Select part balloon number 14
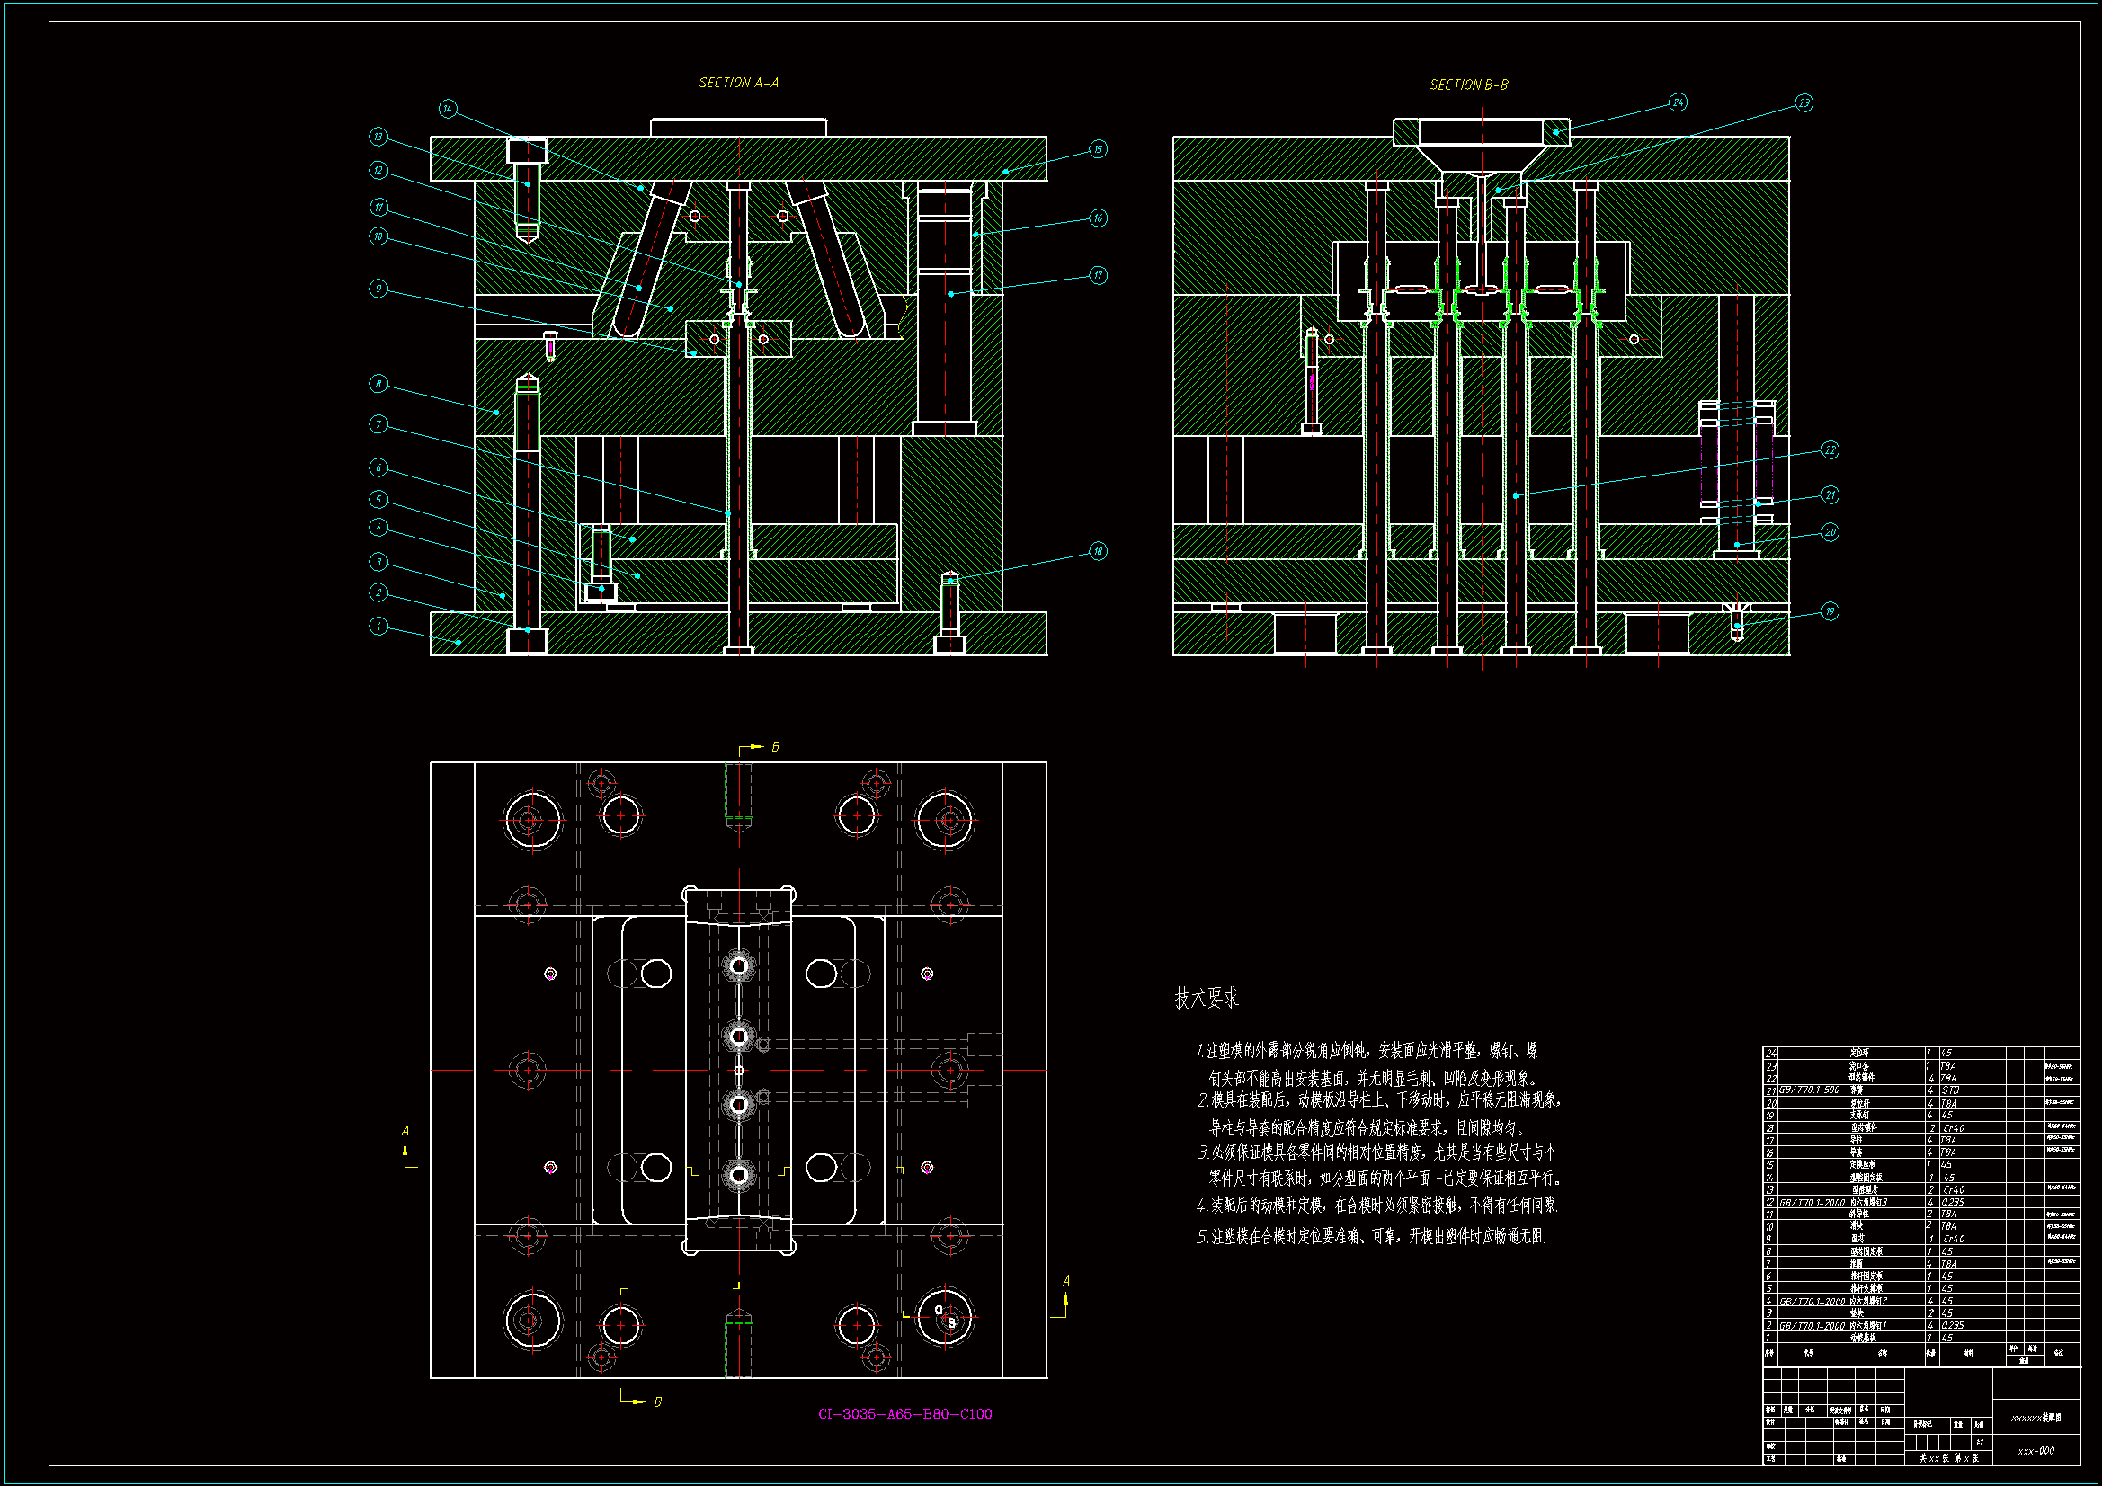This screenshot has height=1486, width=2102. (447, 109)
